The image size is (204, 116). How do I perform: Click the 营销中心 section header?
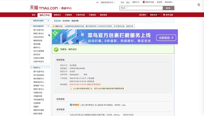(x=37, y=68)
